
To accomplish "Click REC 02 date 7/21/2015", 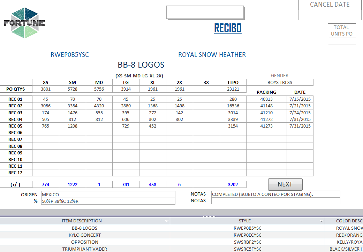I will (300, 106).
